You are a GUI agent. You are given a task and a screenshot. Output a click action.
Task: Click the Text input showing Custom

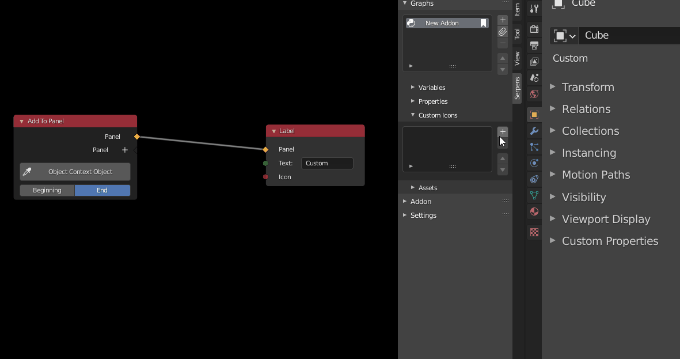(326, 163)
